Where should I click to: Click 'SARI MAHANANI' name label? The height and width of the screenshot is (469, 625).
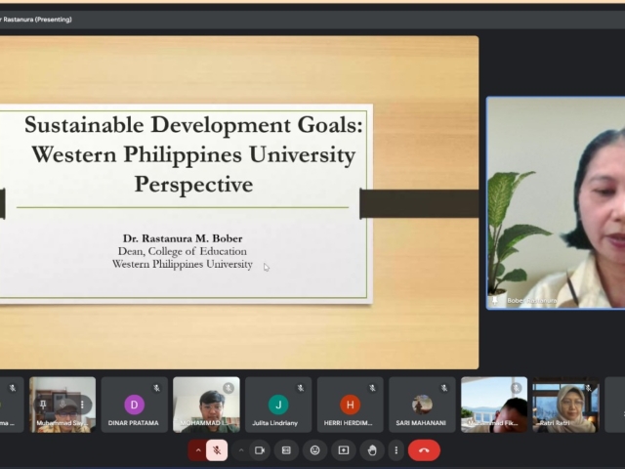tap(421, 423)
